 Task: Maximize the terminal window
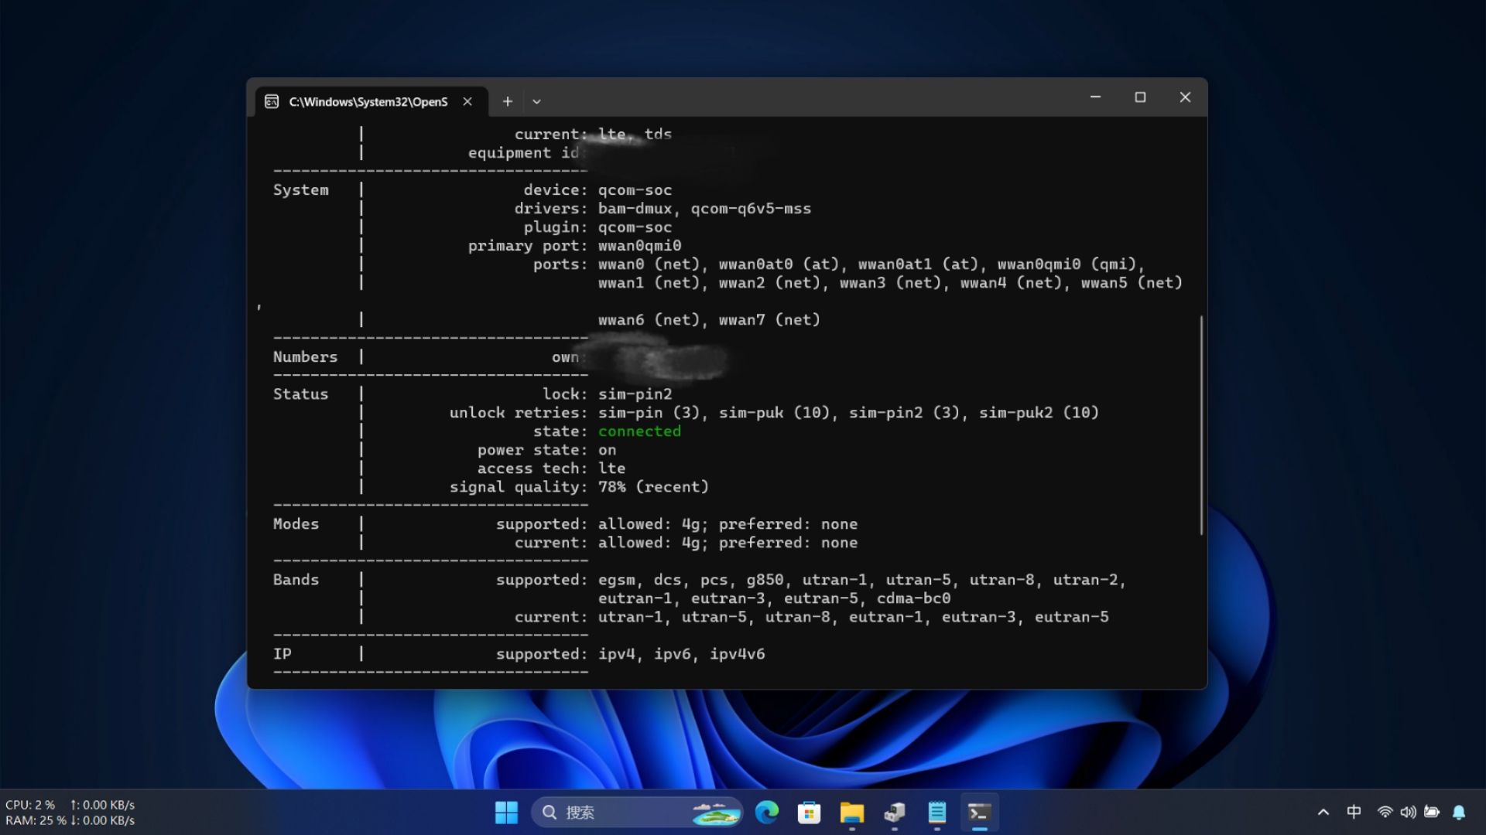[1140, 97]
